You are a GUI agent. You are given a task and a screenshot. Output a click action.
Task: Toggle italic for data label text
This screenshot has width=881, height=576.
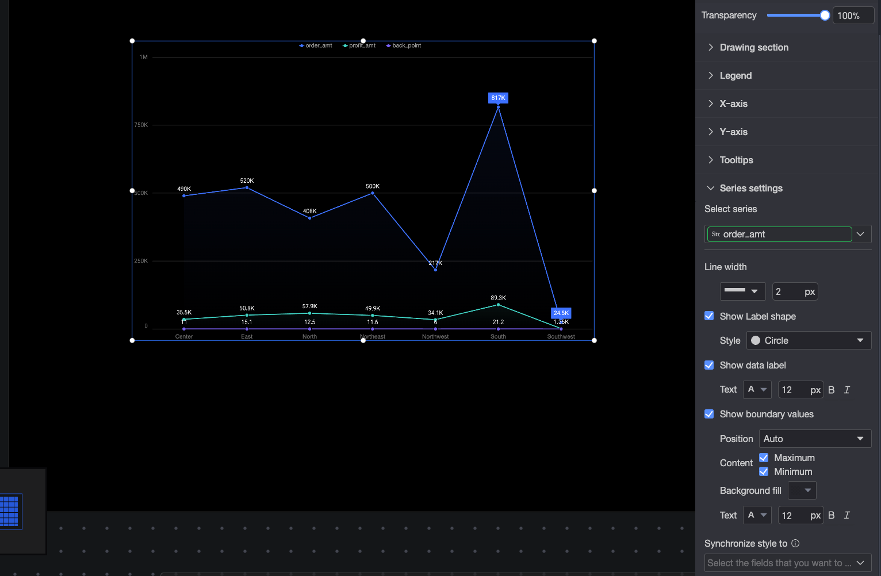tap(846, 390)
